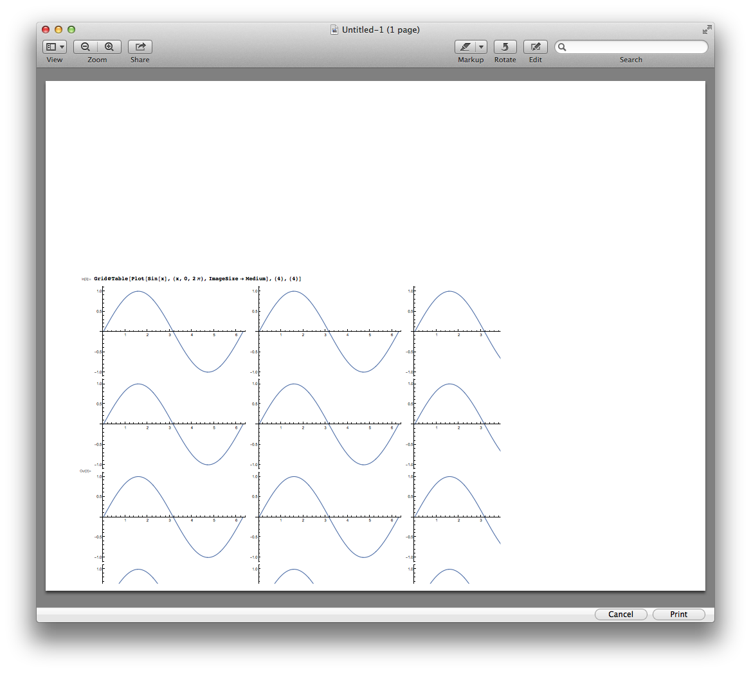Minimize the preview window
This screenshot has height=673, width=751.
(59, 30)
